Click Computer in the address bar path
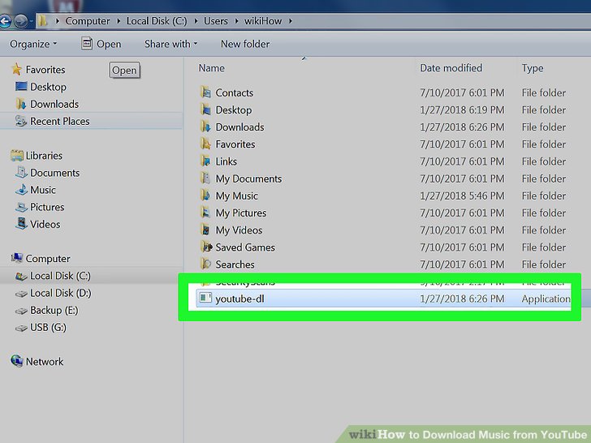Viewport: 591px width, 443px height. pyautogui.click(x=88, y=21)
